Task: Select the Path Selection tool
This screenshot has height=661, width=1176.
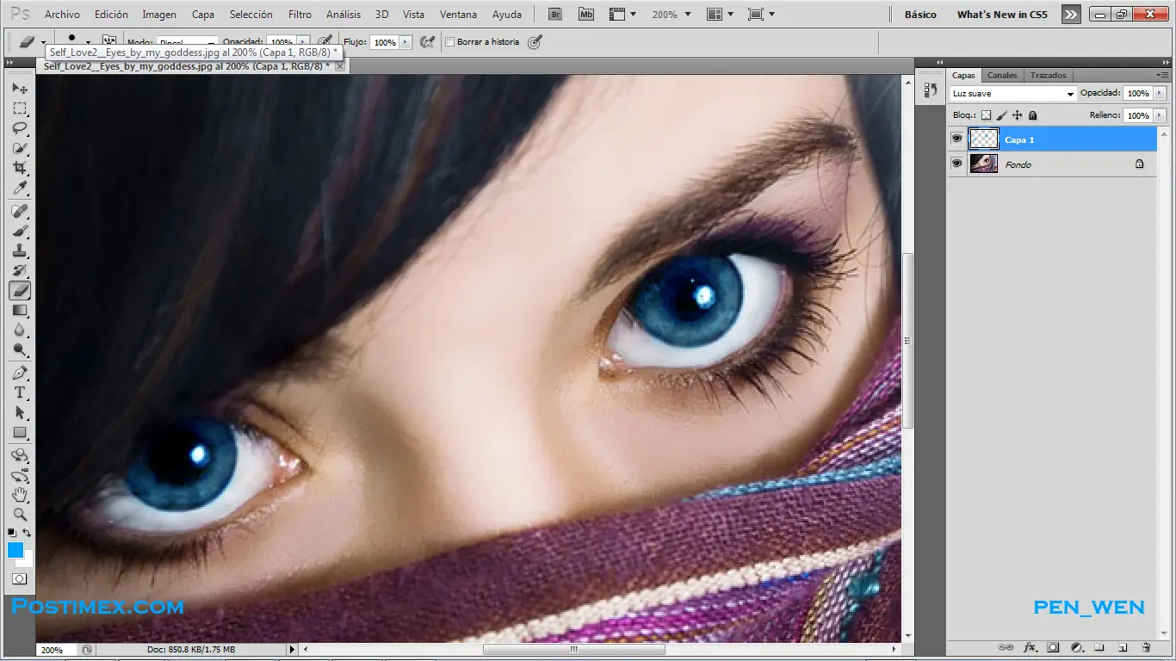Action: tap(20, 413)
